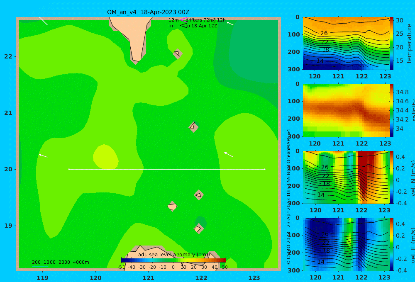Screen dimensions: 415x282
Task: Click longitude label '123' under the main map
Action: (254, 278)
